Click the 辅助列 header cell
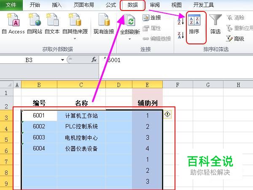The image size is (253, 190). point(147,103)
